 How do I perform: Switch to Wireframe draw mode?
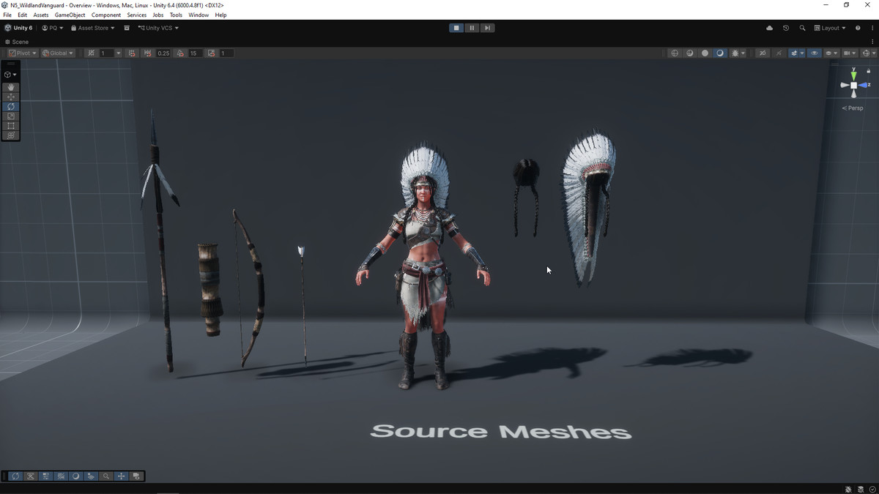coord(675,53)
